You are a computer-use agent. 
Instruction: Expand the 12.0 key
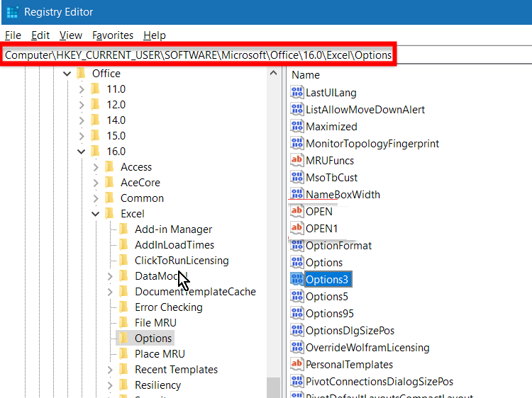(82, 105)
